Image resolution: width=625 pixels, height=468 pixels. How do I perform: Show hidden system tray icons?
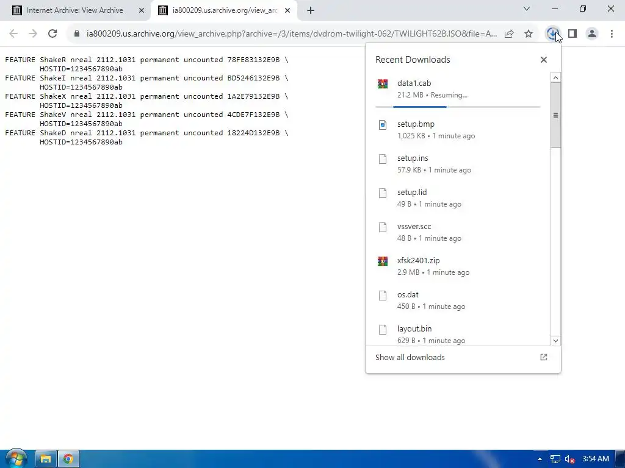tap(540, 459)
